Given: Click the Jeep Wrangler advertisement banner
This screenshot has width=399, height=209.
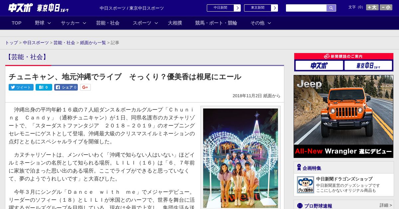Looking at the screenshot, I should [343, 116].
